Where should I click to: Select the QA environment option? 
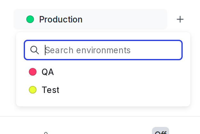click(x=48, y=72)
